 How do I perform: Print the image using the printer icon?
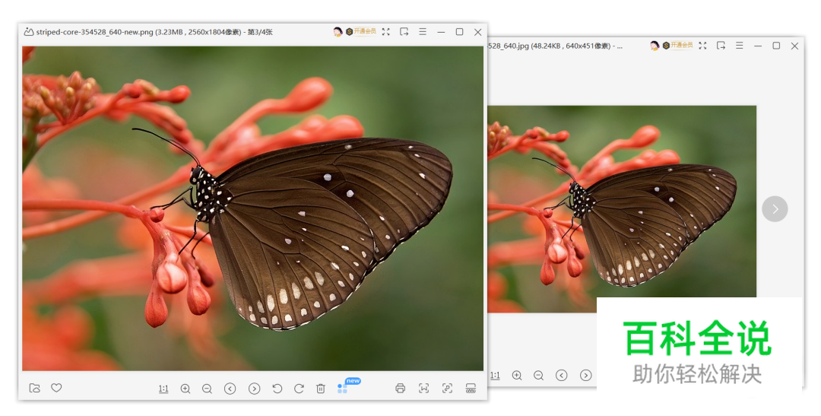coord(401,389)
